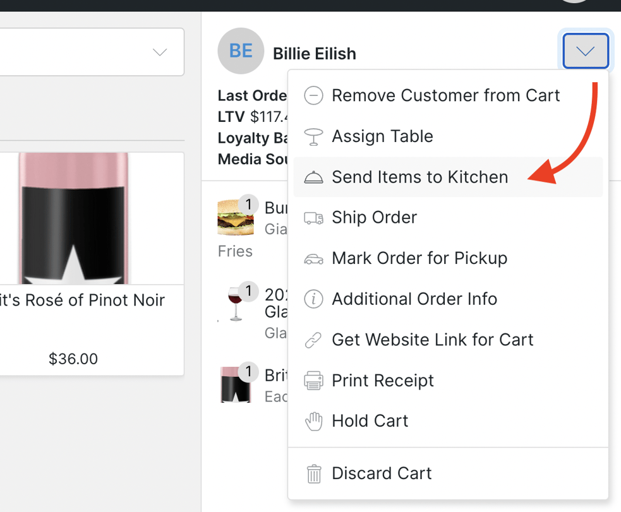Click the burger item thumbnail in cart
Viewport: 621px width, 512px height.
tap(235, 216)
